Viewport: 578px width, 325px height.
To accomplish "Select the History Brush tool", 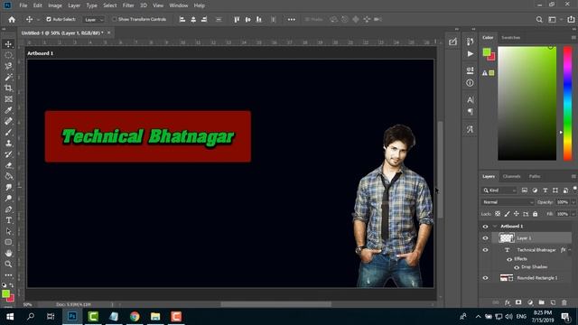I will [8, 154].
